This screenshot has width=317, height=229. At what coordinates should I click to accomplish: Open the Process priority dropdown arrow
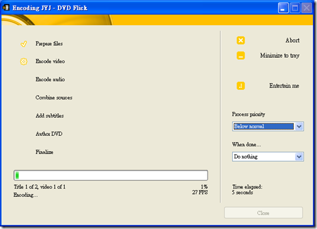click(299, 126)
